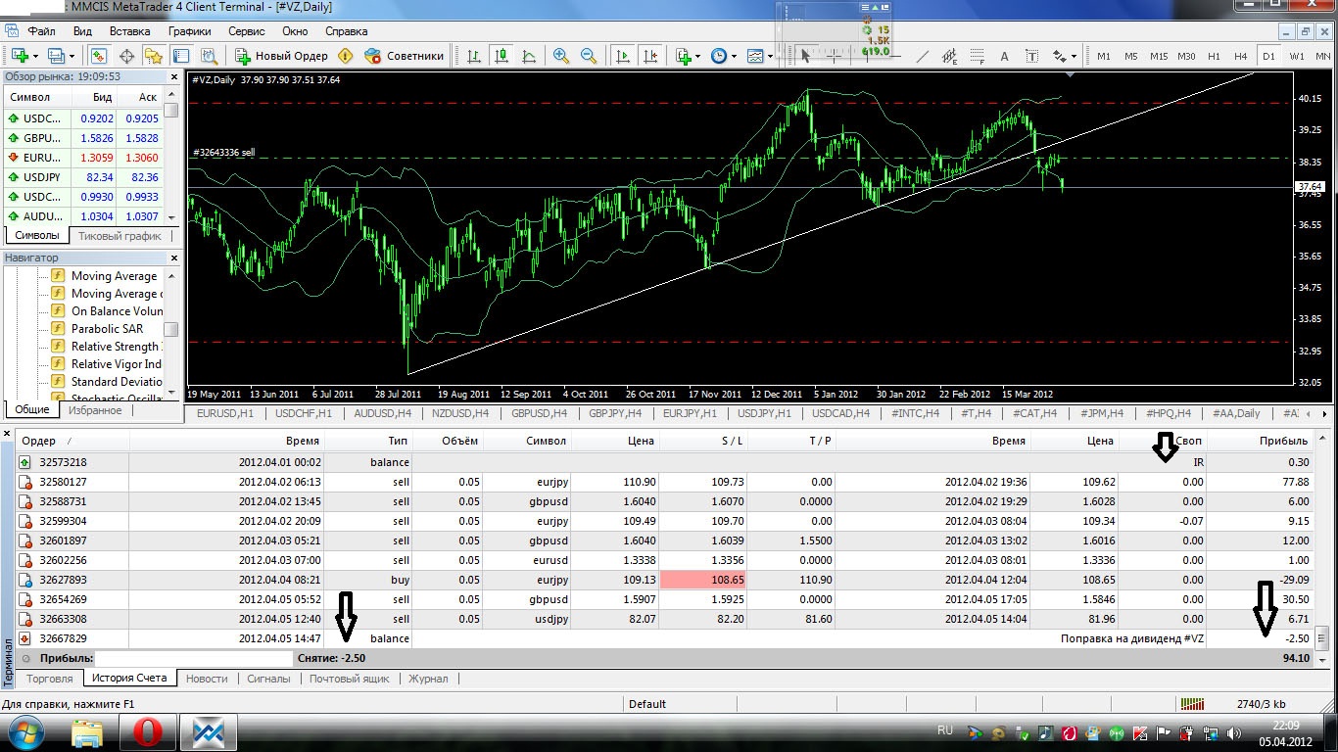Toggle the Navigator star-folder icon
The image size is (1338, 752).
(153, 56)
